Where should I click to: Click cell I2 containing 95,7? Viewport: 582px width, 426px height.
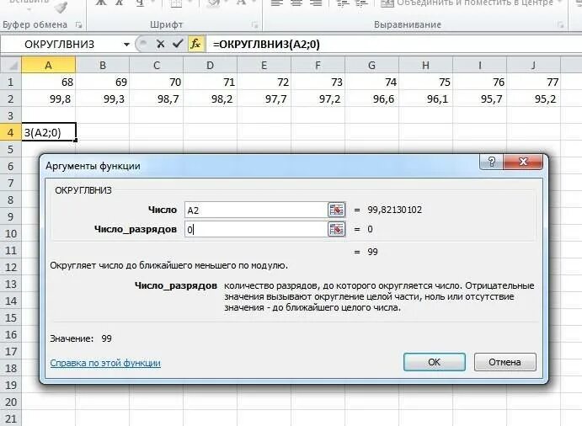pos(479,99)
